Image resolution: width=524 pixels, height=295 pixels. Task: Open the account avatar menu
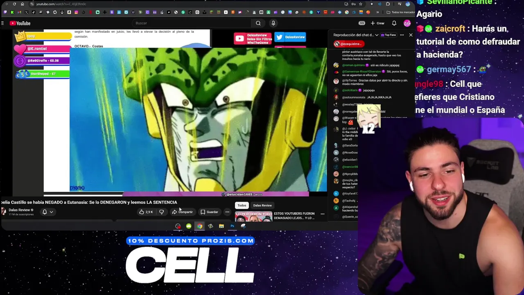click(x=407, y=23)
